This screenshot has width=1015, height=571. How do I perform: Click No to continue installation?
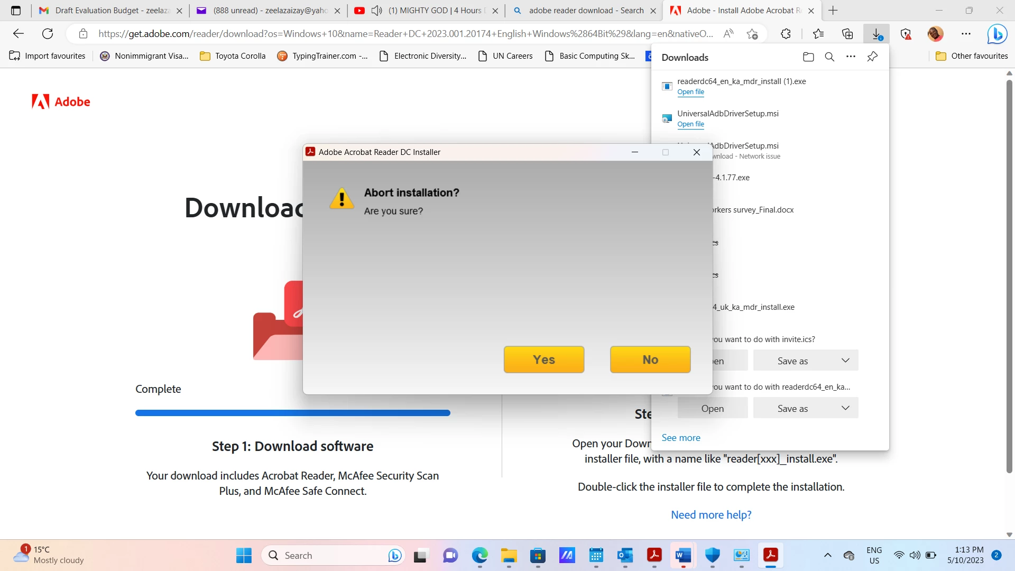pos(650,360)
